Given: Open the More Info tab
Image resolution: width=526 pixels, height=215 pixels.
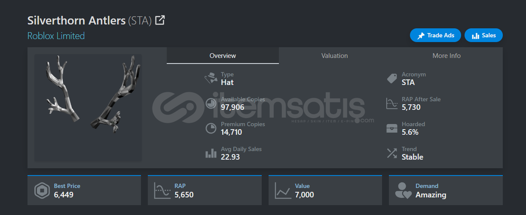Looking at the screenshot, I should tap(446, 56).
